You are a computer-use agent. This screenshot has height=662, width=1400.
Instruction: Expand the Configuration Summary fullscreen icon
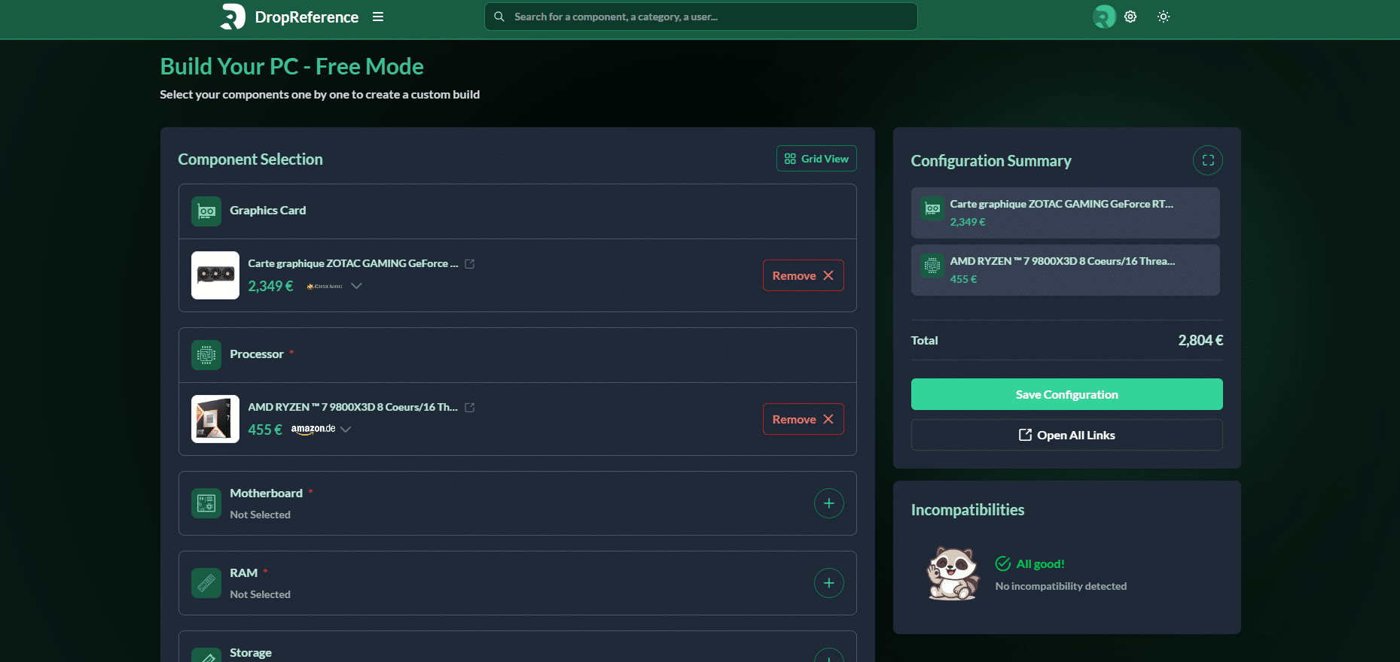click(1207, 160)
